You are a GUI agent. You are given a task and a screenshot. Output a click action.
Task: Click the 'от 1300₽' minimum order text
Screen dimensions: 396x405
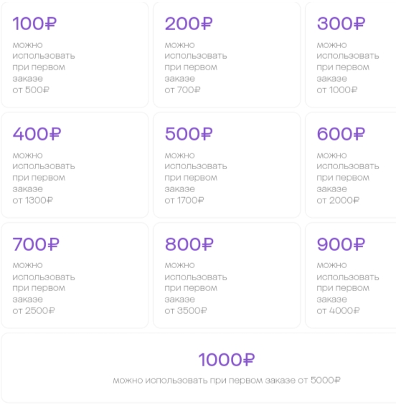tap(32, 200)
